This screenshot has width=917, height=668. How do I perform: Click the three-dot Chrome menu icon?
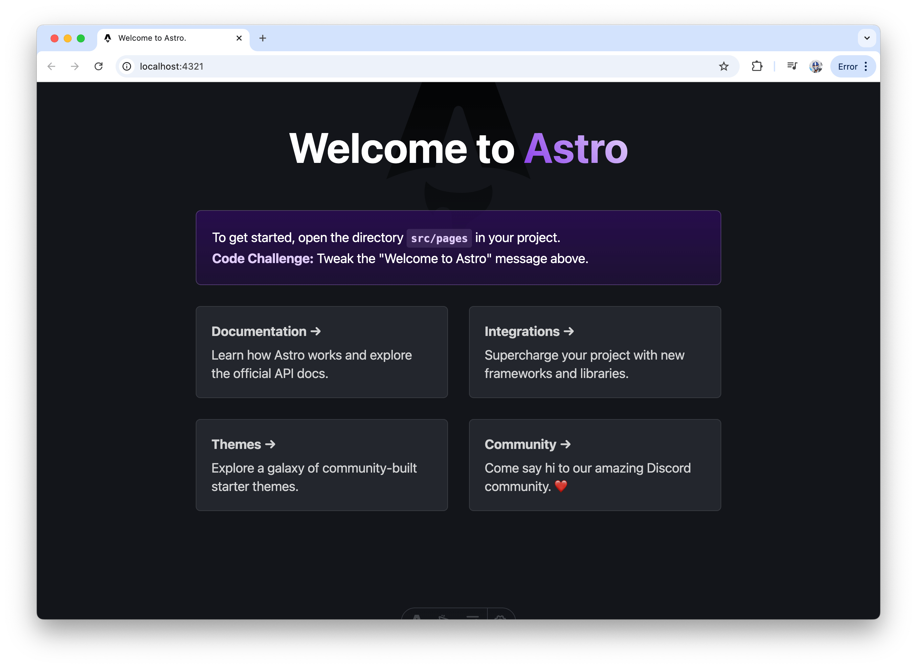866,66
